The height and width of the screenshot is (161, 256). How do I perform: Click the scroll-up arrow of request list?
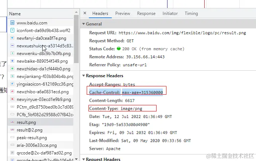click(76, 12)
